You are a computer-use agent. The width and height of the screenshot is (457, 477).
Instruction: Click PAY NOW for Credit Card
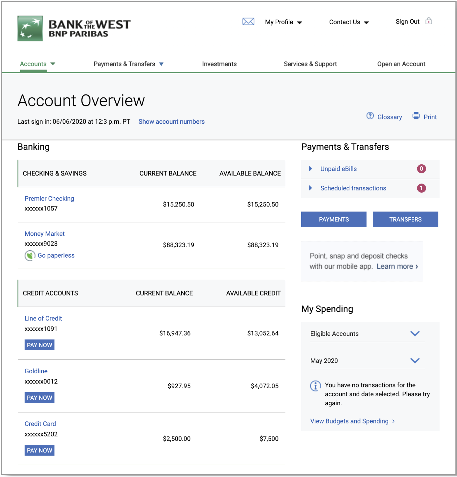click(39, 450)
